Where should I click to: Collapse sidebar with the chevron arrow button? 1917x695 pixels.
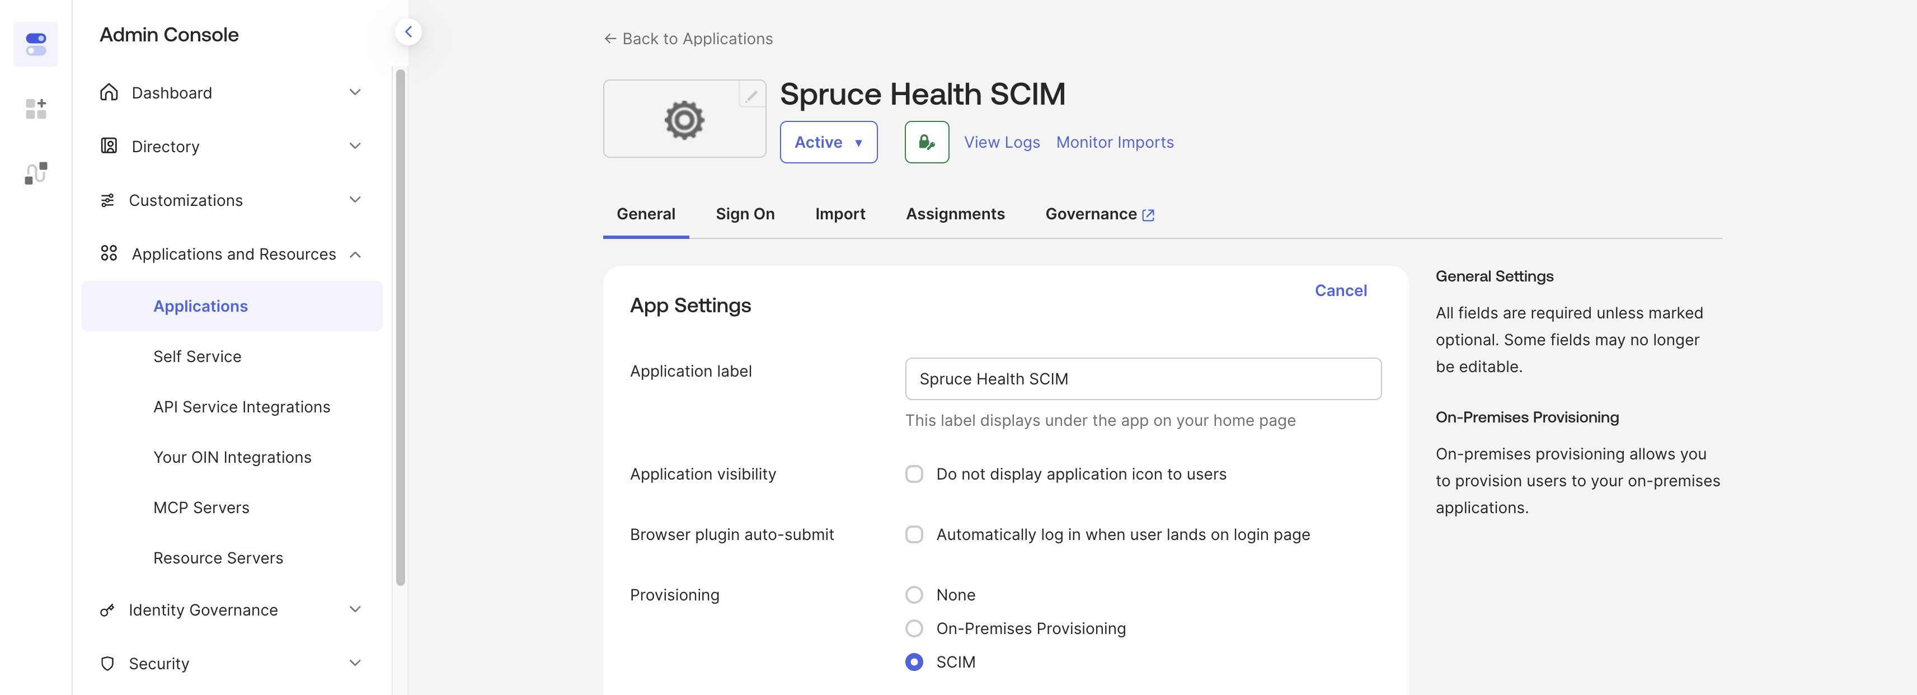pos(408,31)
